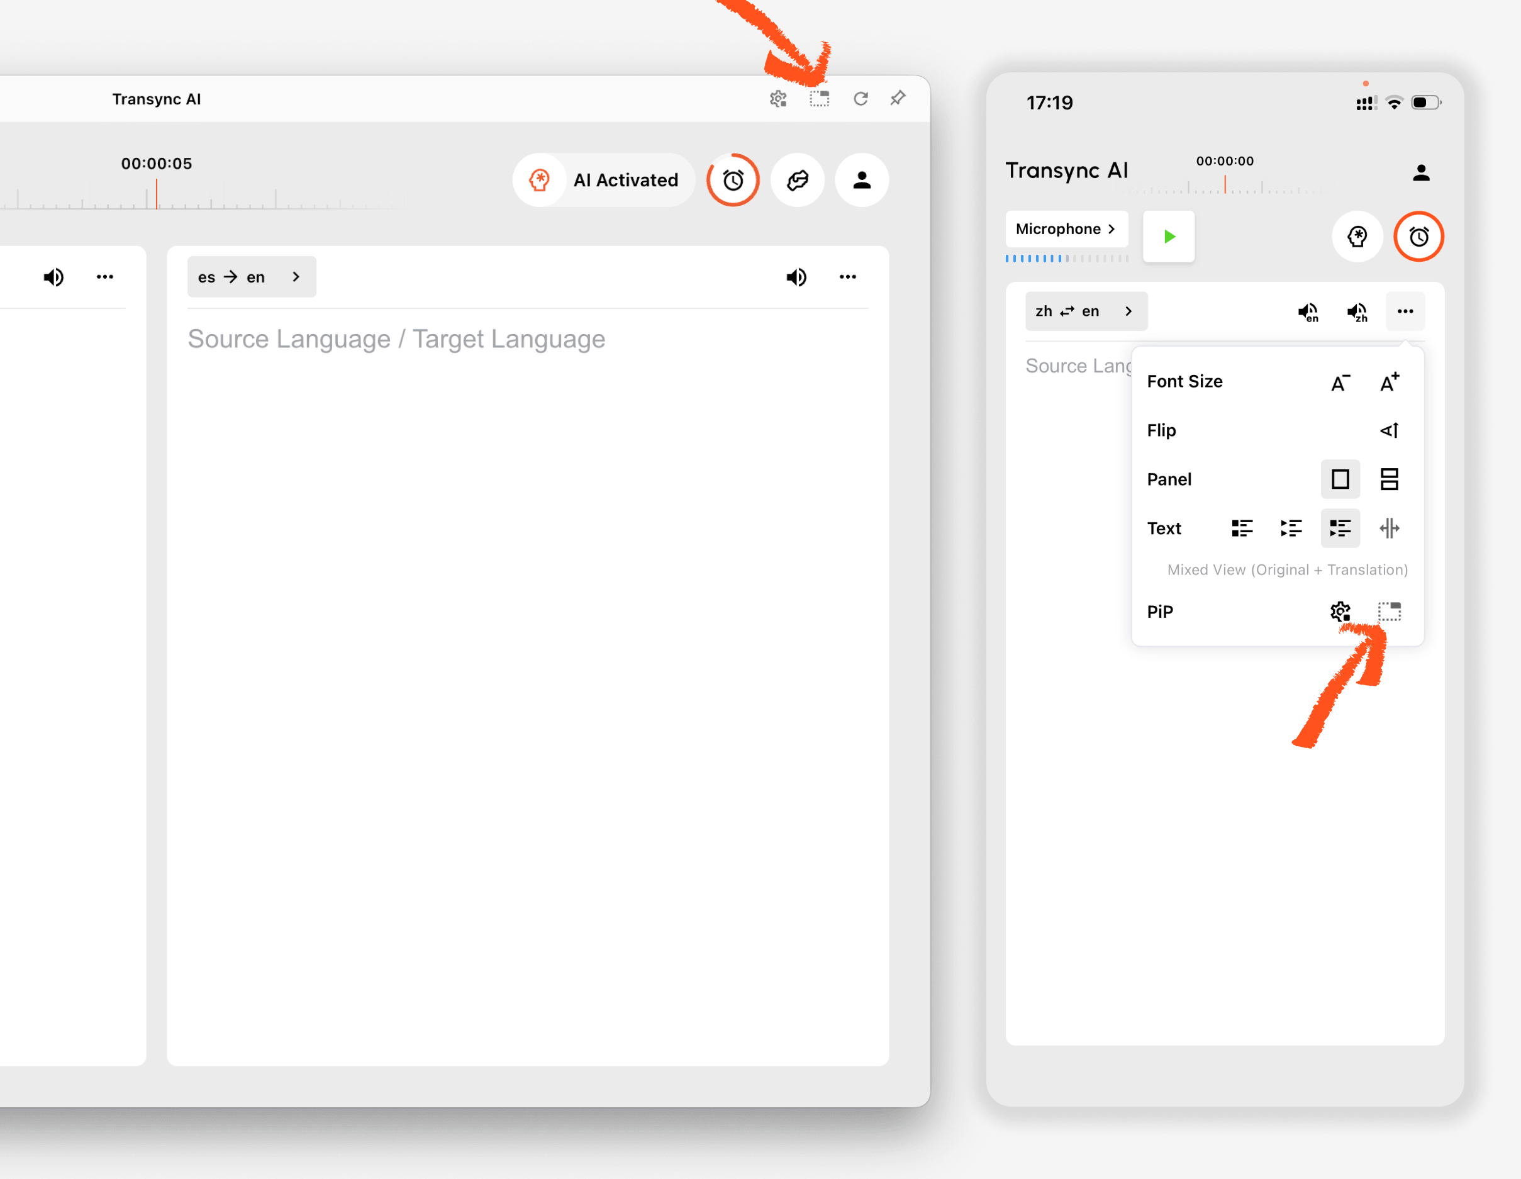Click mobile timer clock button
Viewport: 1521px width, 1179px height.
click(1418, 237)
